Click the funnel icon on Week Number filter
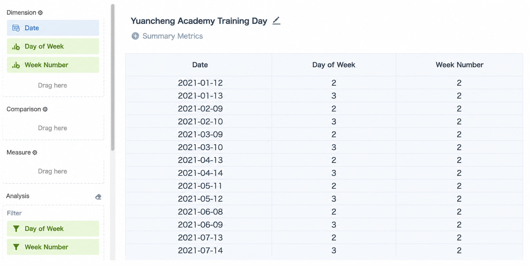 click(x=16, y=247)
